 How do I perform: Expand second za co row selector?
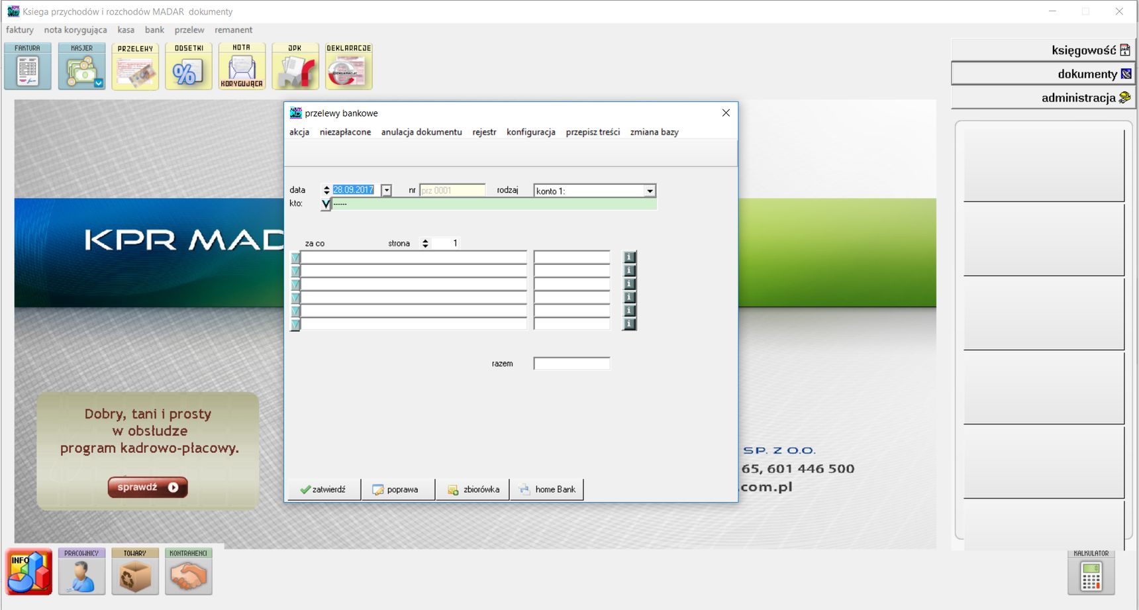295,271
